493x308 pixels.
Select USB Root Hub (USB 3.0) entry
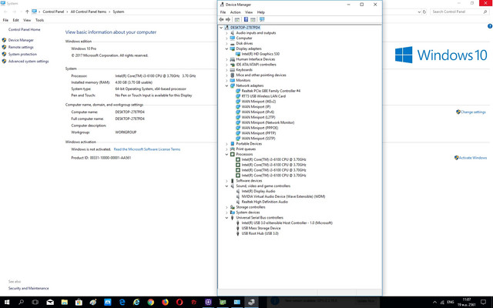tap(260, 233)
